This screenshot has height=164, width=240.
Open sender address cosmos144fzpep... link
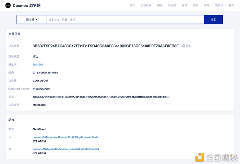[65, 137]
